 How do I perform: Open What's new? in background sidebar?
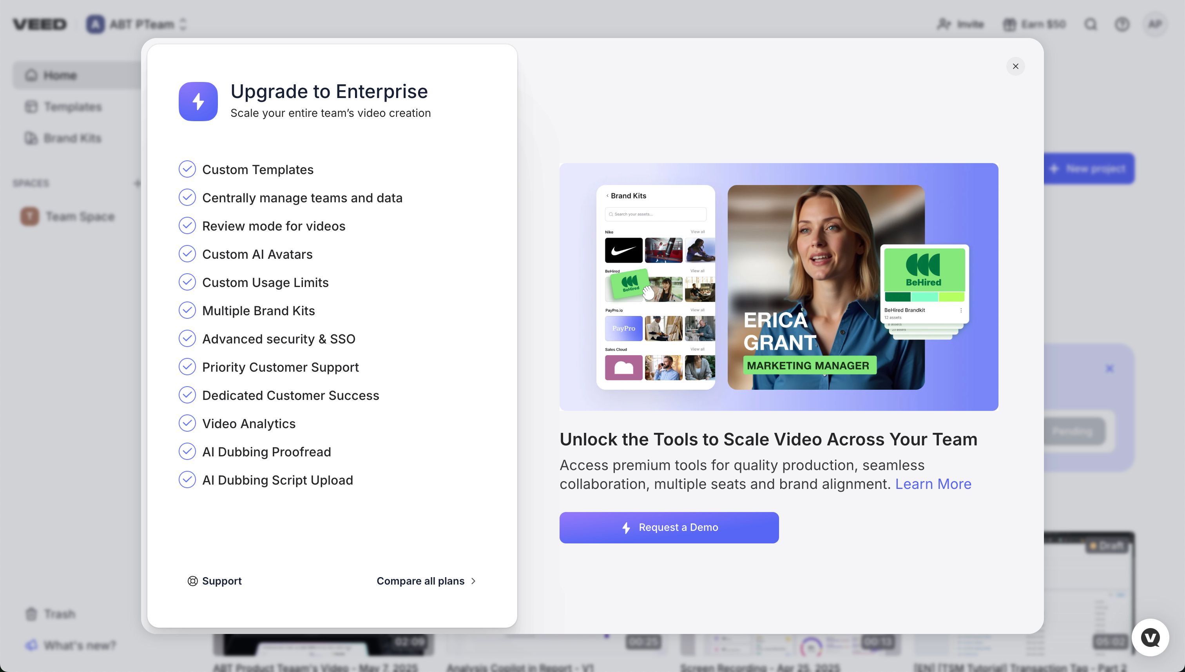[70, 645]
